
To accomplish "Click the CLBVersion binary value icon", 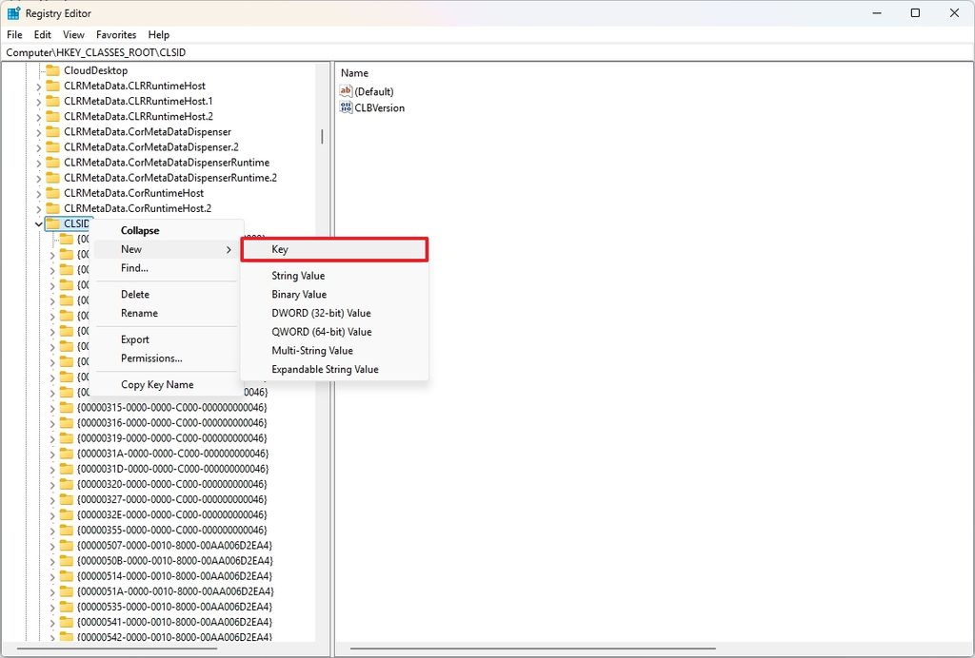I will pyautogui.click(x=347, y=107).
